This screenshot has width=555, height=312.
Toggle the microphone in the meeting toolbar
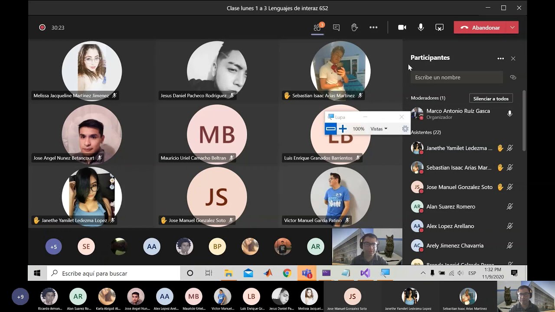pos(421,27)
